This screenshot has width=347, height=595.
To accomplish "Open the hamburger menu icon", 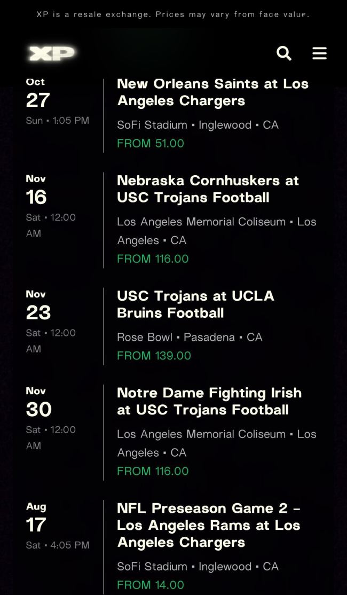I will pos(319,53).
